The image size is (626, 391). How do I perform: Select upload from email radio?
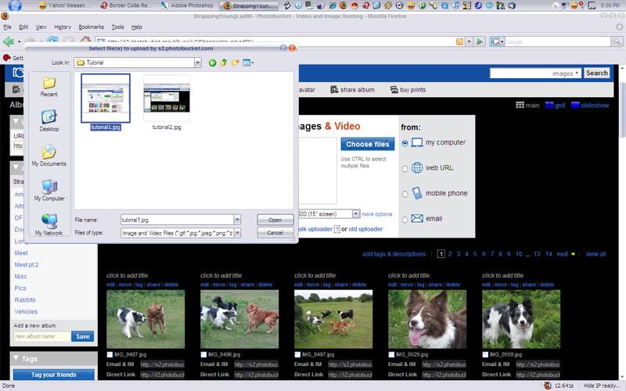pyautogui.click(x=405, y=220)
